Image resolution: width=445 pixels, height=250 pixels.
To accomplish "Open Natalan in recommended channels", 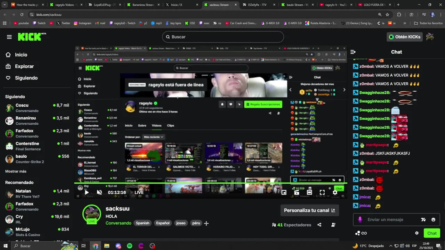I will (x=37, y=194).
